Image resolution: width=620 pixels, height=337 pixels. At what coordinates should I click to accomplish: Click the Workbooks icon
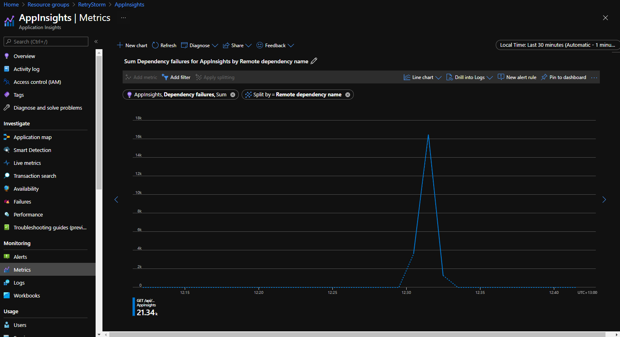pos(6,295)
